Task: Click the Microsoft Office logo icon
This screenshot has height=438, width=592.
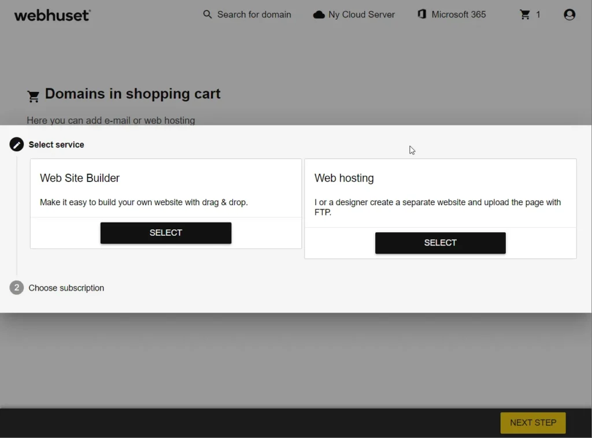Action: click(x=421, y=14)
